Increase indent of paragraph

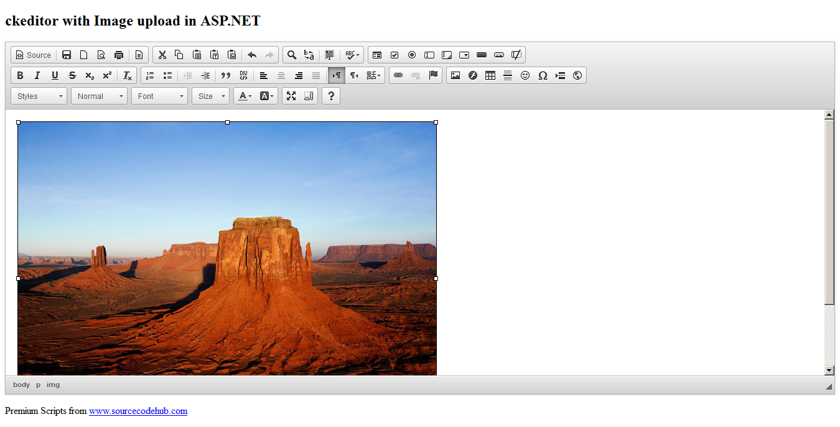[205, 75]
